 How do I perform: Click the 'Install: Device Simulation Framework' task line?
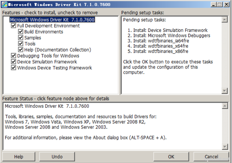168,30
